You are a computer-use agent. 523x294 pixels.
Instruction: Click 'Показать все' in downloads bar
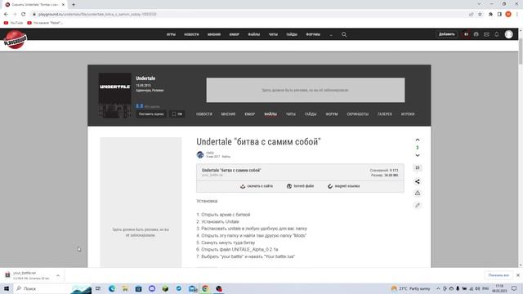498,275
